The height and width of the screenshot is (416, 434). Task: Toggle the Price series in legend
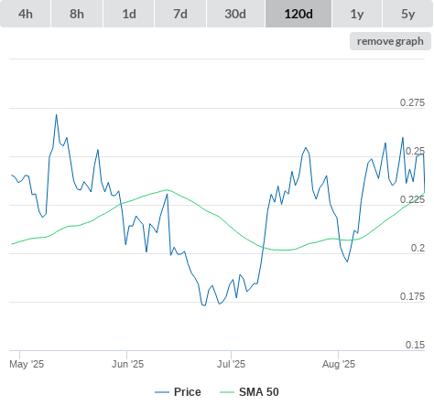pos(178,392)
